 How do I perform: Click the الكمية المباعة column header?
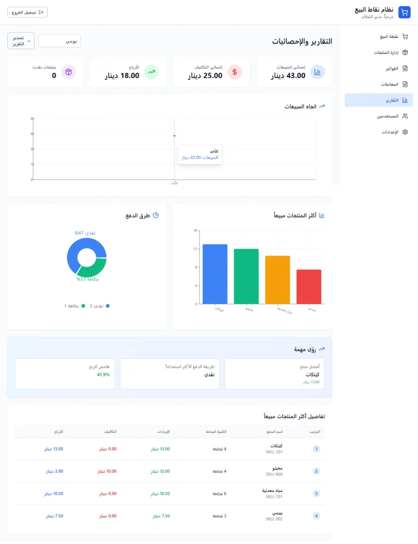[x=216, y=432]
